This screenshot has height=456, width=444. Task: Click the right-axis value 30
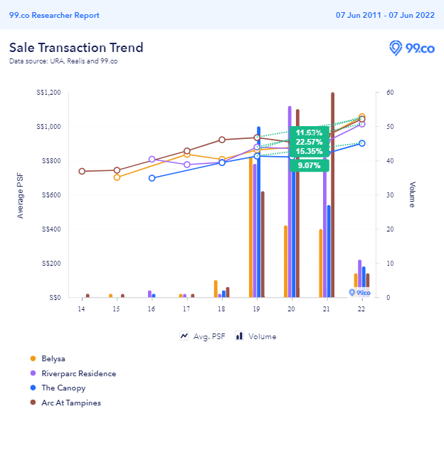point(390,195)
